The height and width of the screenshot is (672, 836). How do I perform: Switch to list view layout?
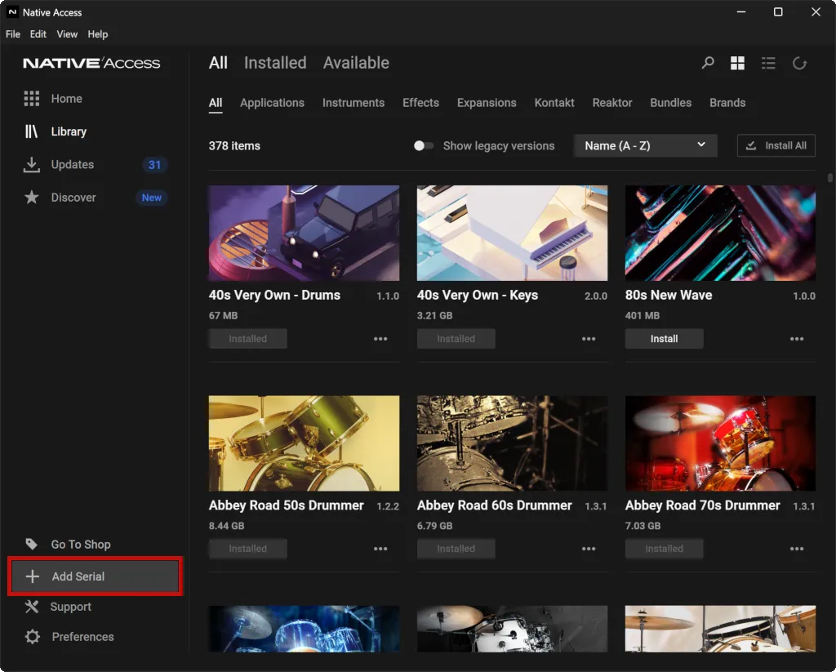[x=768, y=63]
